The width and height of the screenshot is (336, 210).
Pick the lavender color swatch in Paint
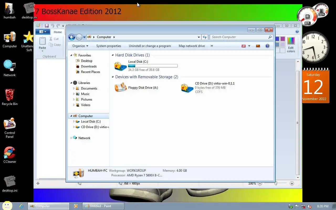point(283,45)
